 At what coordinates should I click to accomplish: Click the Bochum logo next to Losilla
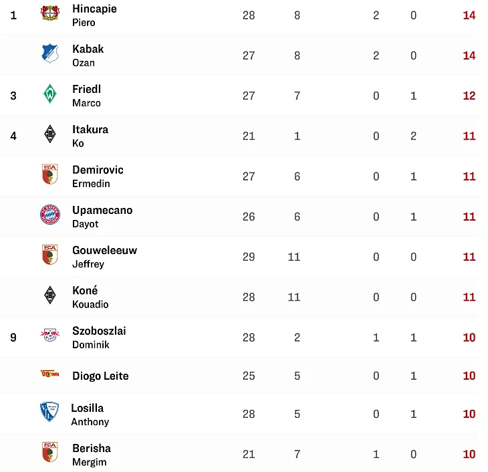coord(49,412)
